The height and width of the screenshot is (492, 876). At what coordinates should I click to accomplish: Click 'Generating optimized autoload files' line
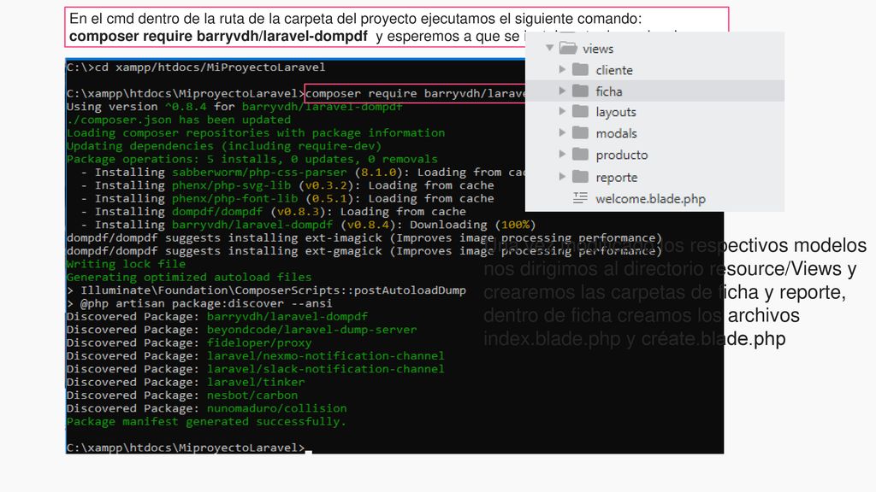(189, 278)
